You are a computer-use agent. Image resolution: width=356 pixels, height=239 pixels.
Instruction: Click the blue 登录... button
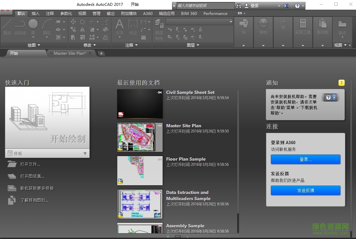pos(305,159)
